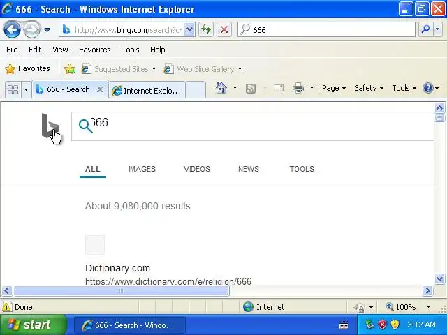Image resolution: width=447 pixels, height=335 pixels.
Task: Click the toolbar search box containing 666
Action: [x=326, y=29]
